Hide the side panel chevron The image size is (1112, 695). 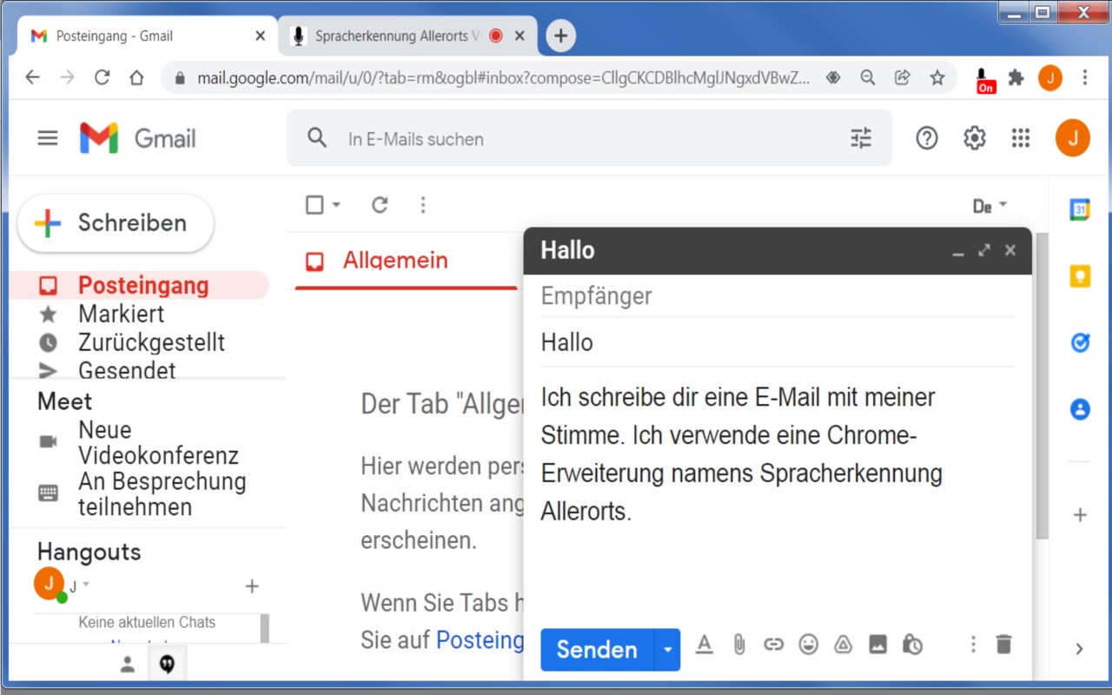[1080, 649]
